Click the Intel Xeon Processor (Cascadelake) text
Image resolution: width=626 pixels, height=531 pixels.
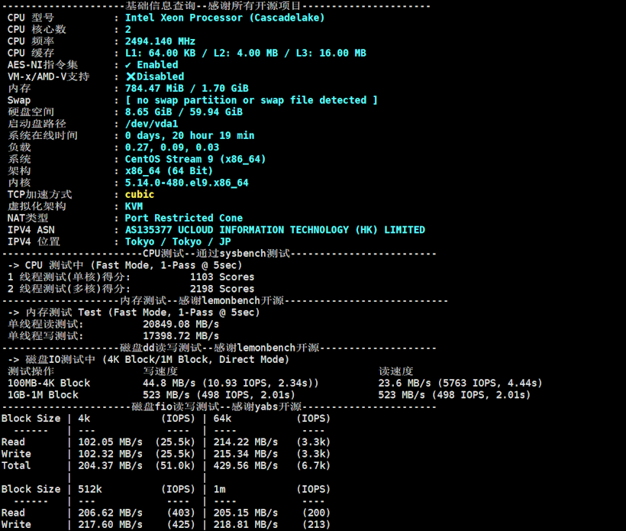tap(224, 18)
